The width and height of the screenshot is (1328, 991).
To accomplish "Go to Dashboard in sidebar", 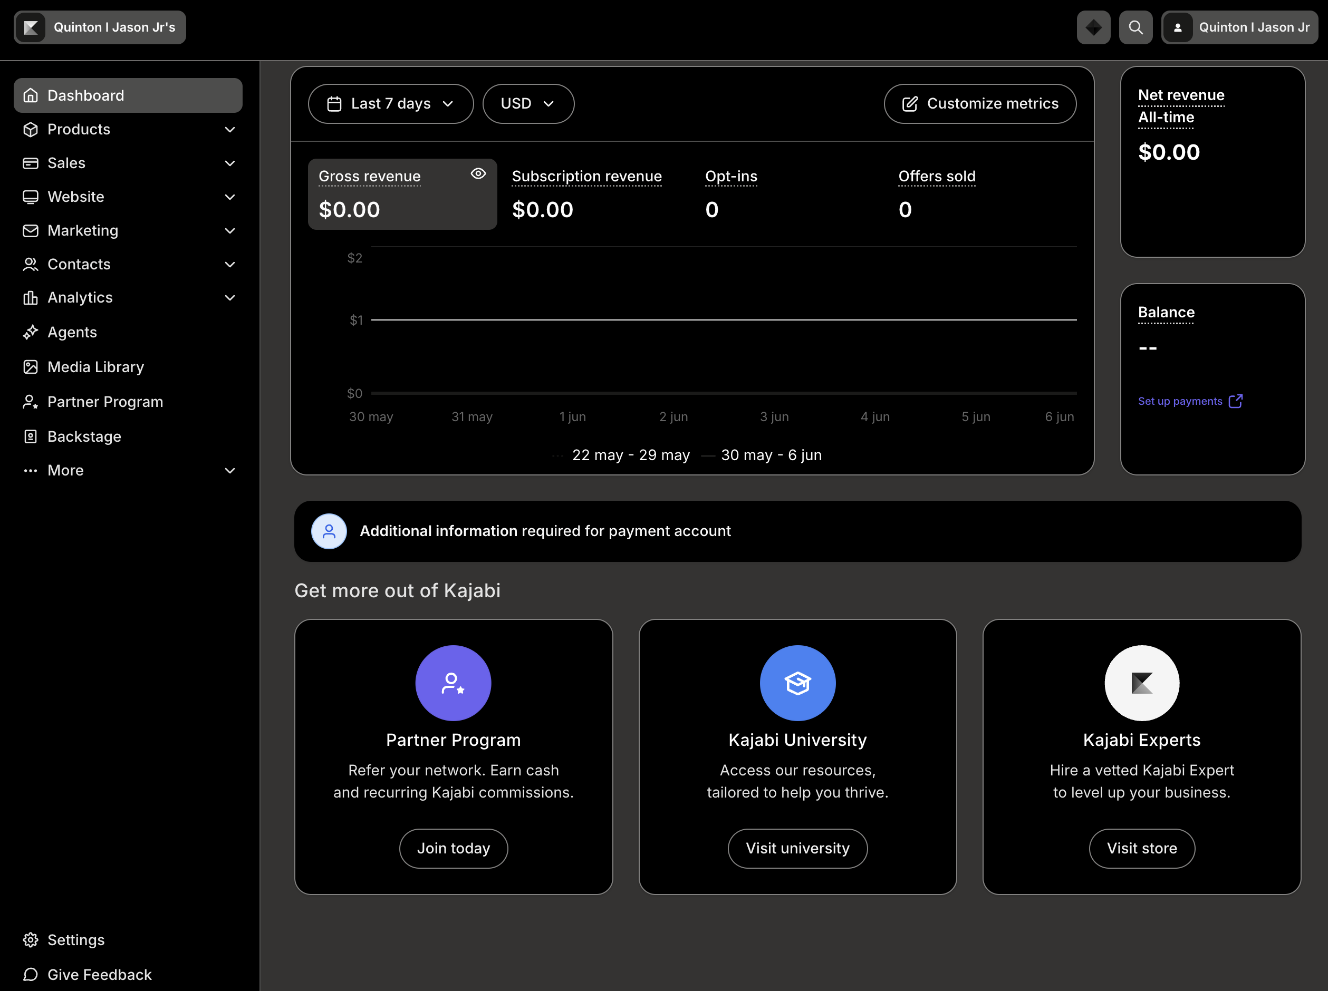I will (x=128, y=95).
